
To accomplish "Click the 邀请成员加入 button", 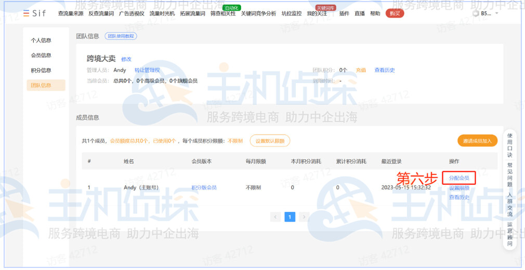I will coord(477,141).
